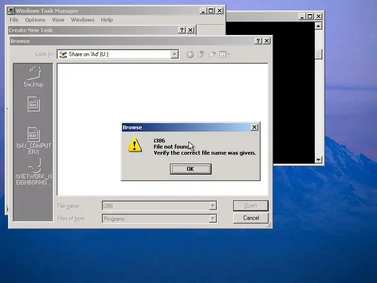Click the console window scroll up arrow
Screen dimensions: 377x283
[x=319, y=26]
